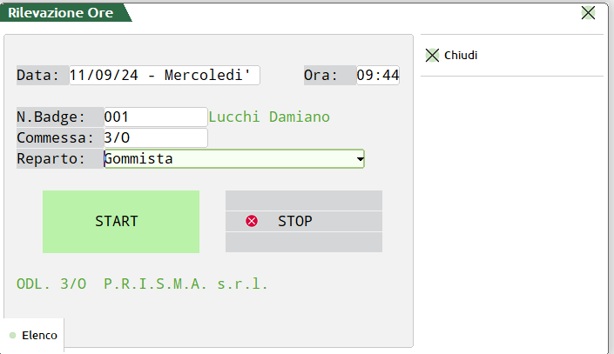Click the green dot icon next to Elenco
614x354 pixels.
pos(12,335)
